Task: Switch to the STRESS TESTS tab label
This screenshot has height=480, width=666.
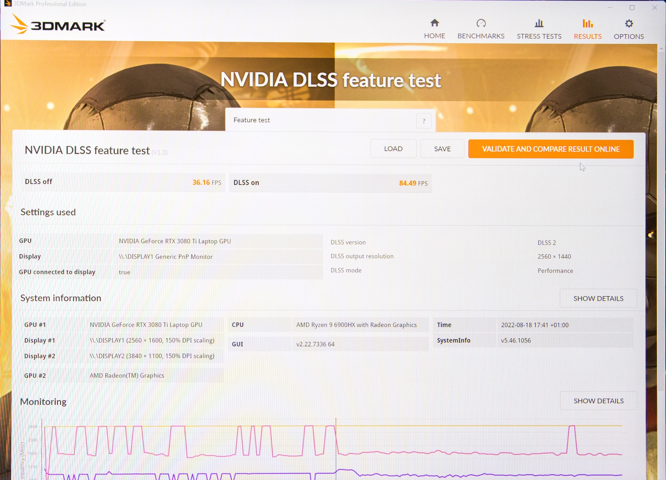Action: pyautogui.click(x=539, y=36)
